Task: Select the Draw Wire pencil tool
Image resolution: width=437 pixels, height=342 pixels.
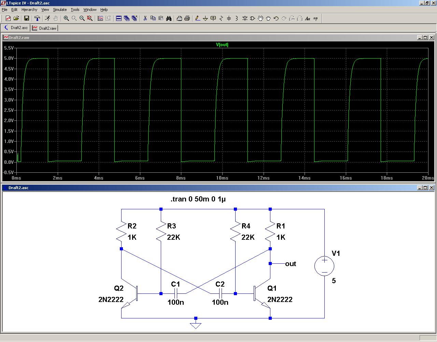Action: click(198, 18)
